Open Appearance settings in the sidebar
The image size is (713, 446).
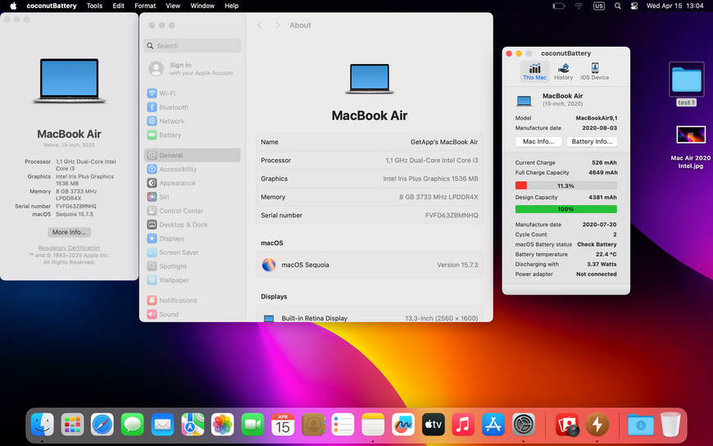pos(193,183)
